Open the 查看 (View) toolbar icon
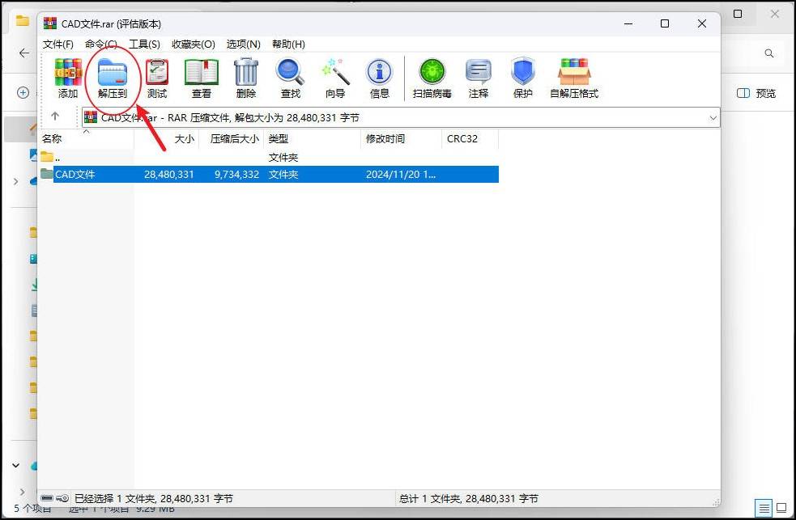 202,78
